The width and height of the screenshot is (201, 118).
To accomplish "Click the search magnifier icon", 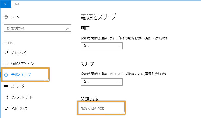I will (68, 28).
